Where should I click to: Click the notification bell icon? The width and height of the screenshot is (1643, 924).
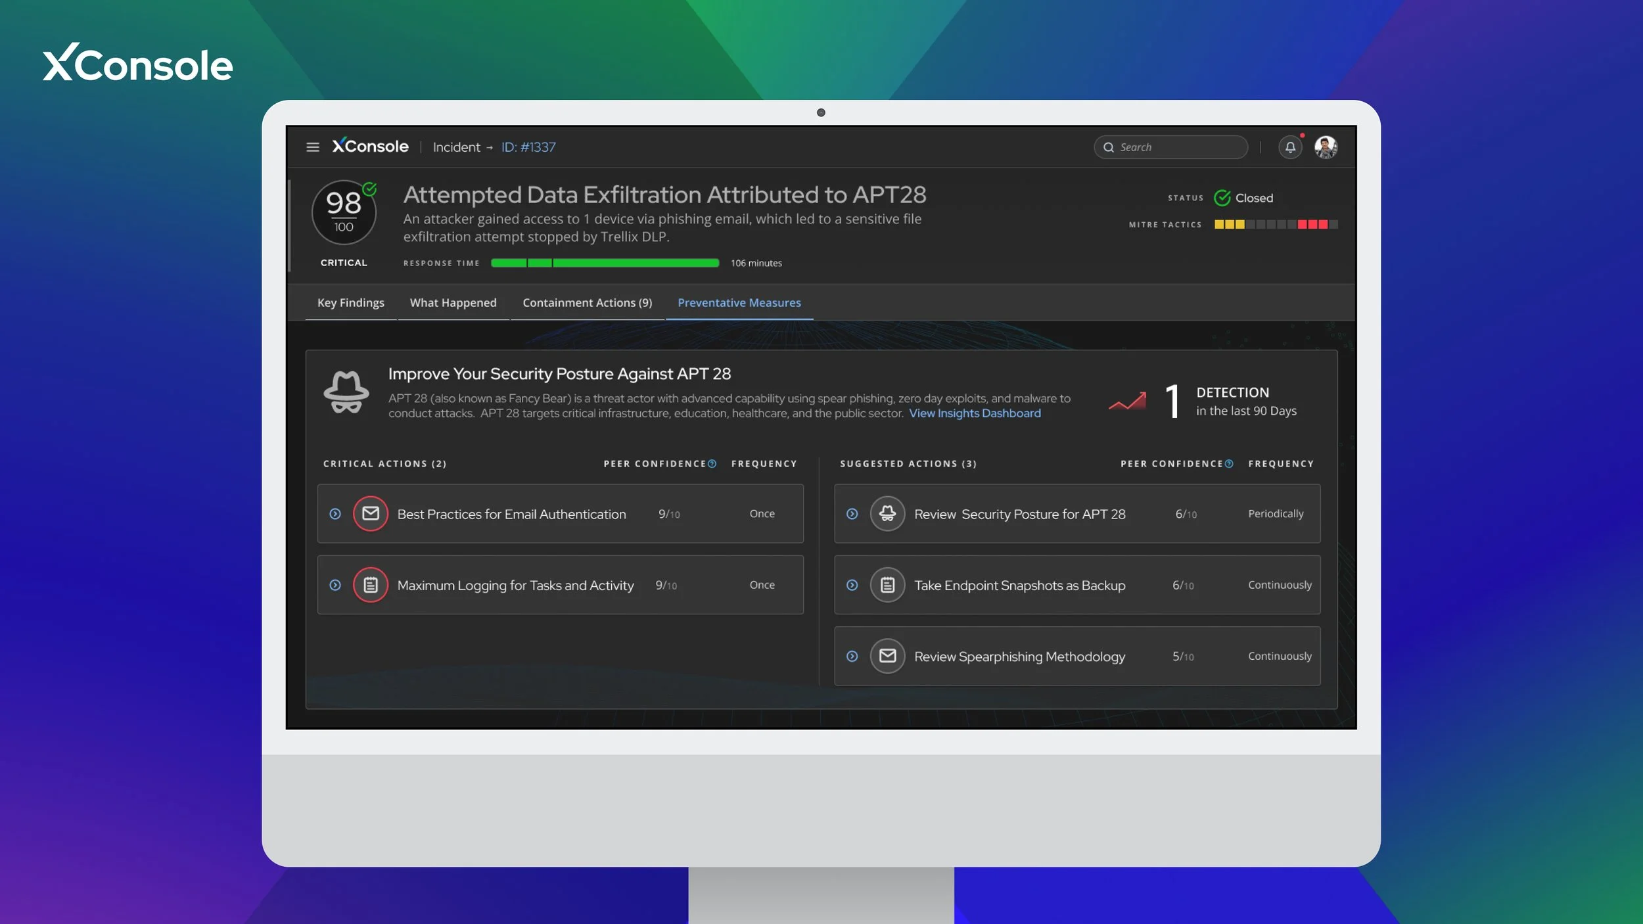pyautogui.click(x=1290, y=147)
